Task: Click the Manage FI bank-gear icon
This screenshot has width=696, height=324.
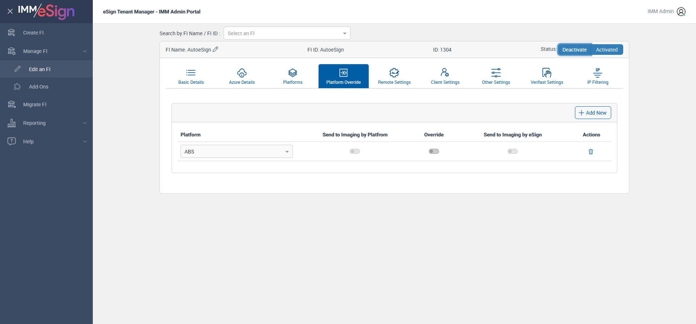Action: coord(12,51)
